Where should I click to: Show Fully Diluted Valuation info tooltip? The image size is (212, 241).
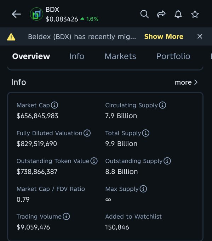87,133
